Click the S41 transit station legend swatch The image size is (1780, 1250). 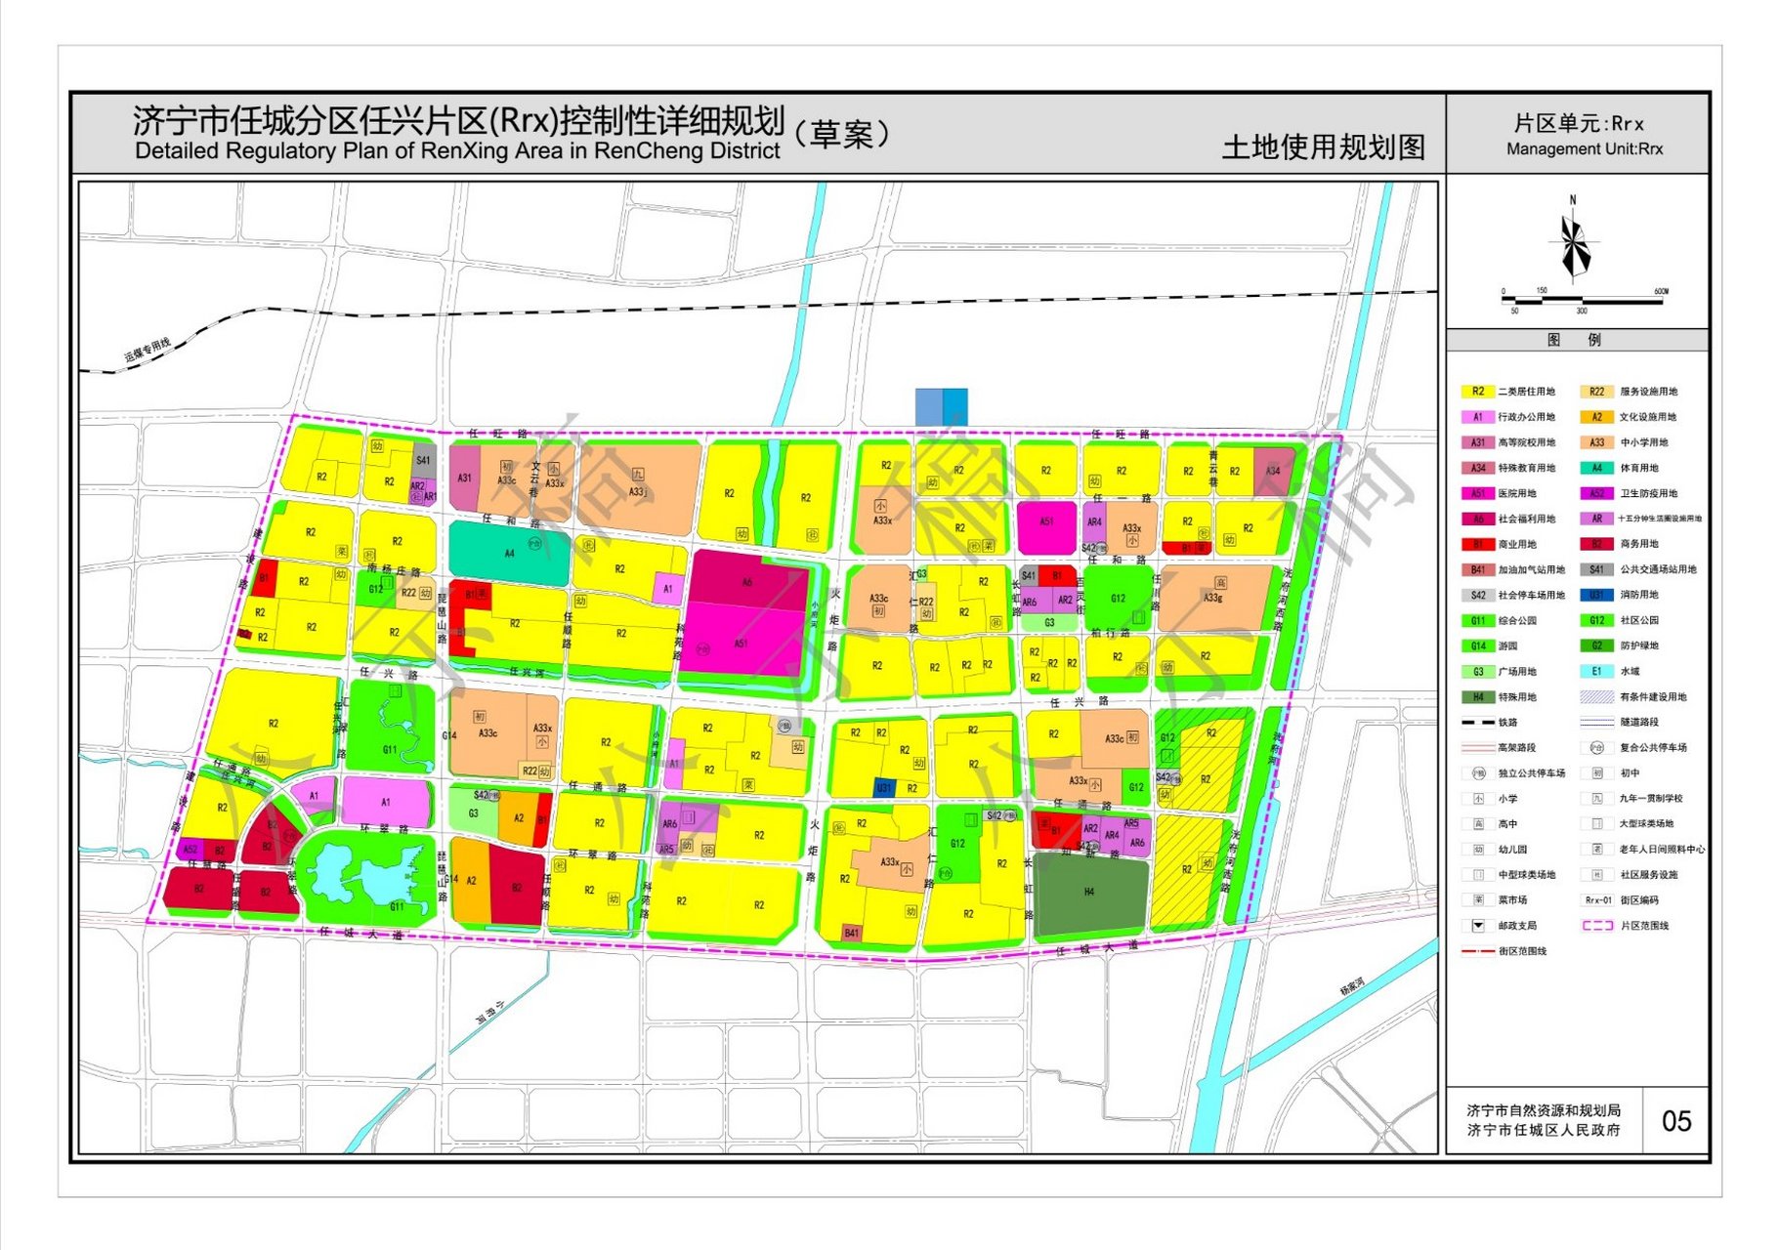click(x=1596, y=569)
